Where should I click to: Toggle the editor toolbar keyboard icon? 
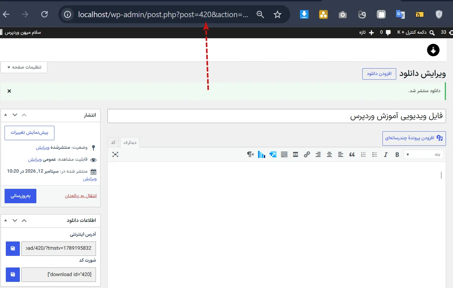pyautogui.click(x=284, y=155)
